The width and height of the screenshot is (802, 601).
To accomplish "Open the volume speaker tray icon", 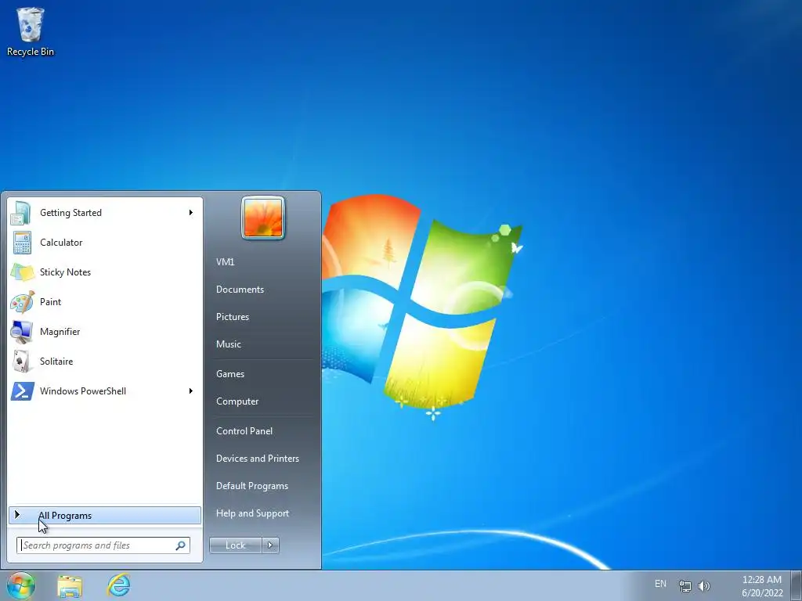I will (704, 585).
